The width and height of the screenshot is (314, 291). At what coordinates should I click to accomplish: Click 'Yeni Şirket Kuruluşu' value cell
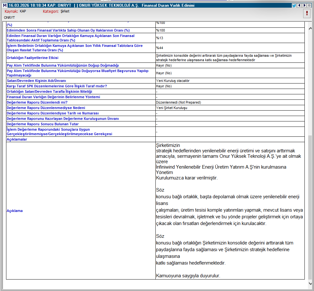pyautogui.click(x=230, y=108)
